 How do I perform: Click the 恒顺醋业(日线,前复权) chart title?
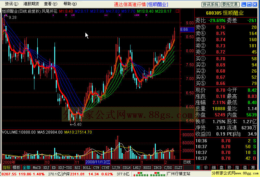(x=21, y=11)
